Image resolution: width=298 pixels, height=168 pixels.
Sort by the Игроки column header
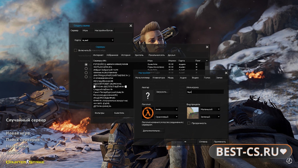point(172,61)
